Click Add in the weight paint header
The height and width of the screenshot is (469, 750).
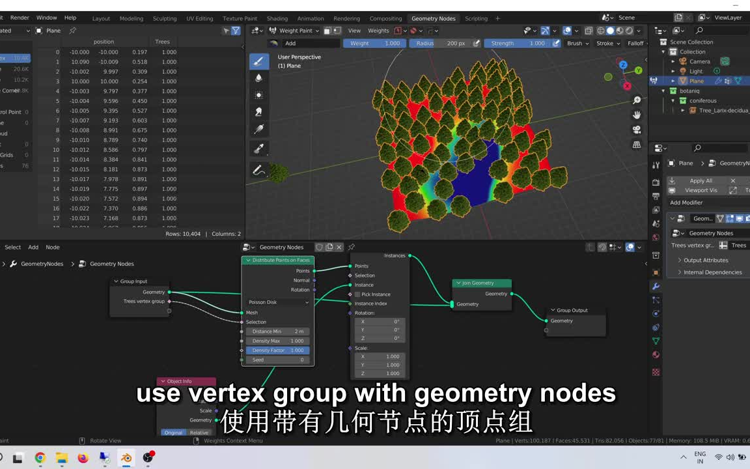pyautogui.click(x=290, y=43)
